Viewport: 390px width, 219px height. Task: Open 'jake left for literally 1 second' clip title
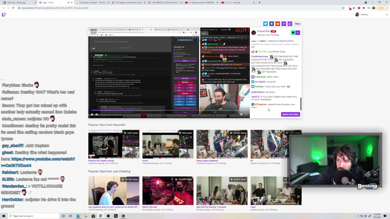click(211, 207)
